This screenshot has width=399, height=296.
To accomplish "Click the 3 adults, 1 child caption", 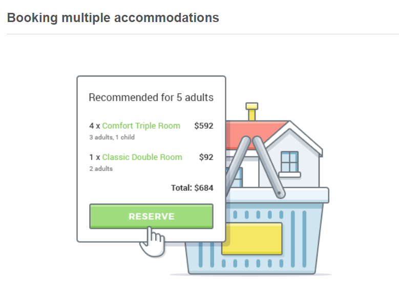I will 112,137.
